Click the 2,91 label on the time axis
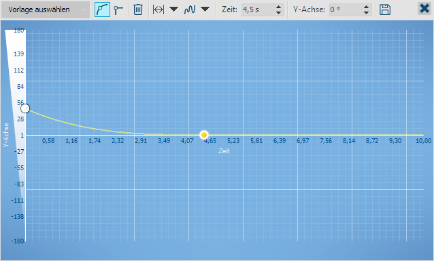Screen dimensions: 434x261 [x=141, y=141]
